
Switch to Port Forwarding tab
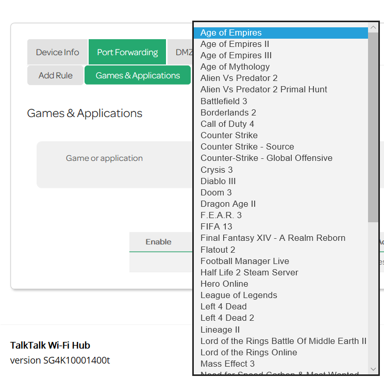click(127, 52)
